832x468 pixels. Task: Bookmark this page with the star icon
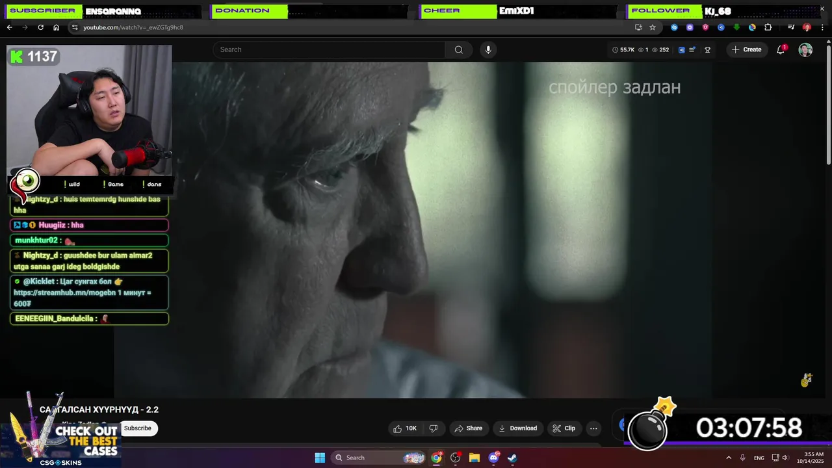[x=653, y=27]
